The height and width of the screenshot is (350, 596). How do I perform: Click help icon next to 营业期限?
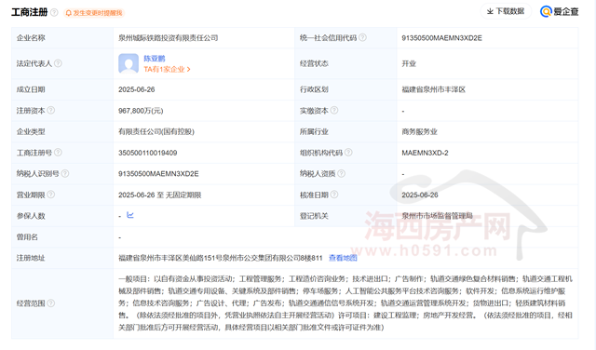coord(50,195)
